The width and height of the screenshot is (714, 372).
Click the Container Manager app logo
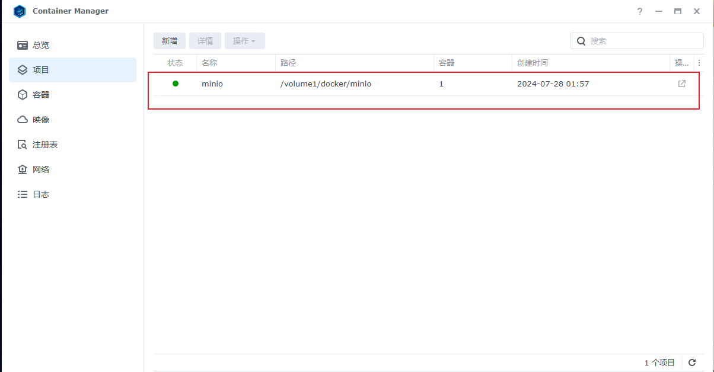pyautogui.click(x=20, y=11)
